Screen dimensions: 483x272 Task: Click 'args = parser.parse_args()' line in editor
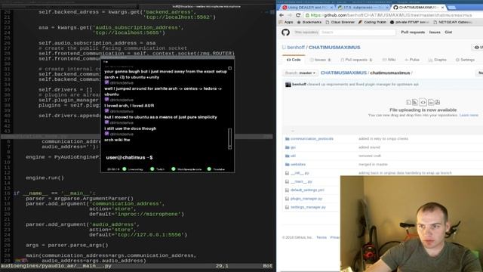coord(67,245)
